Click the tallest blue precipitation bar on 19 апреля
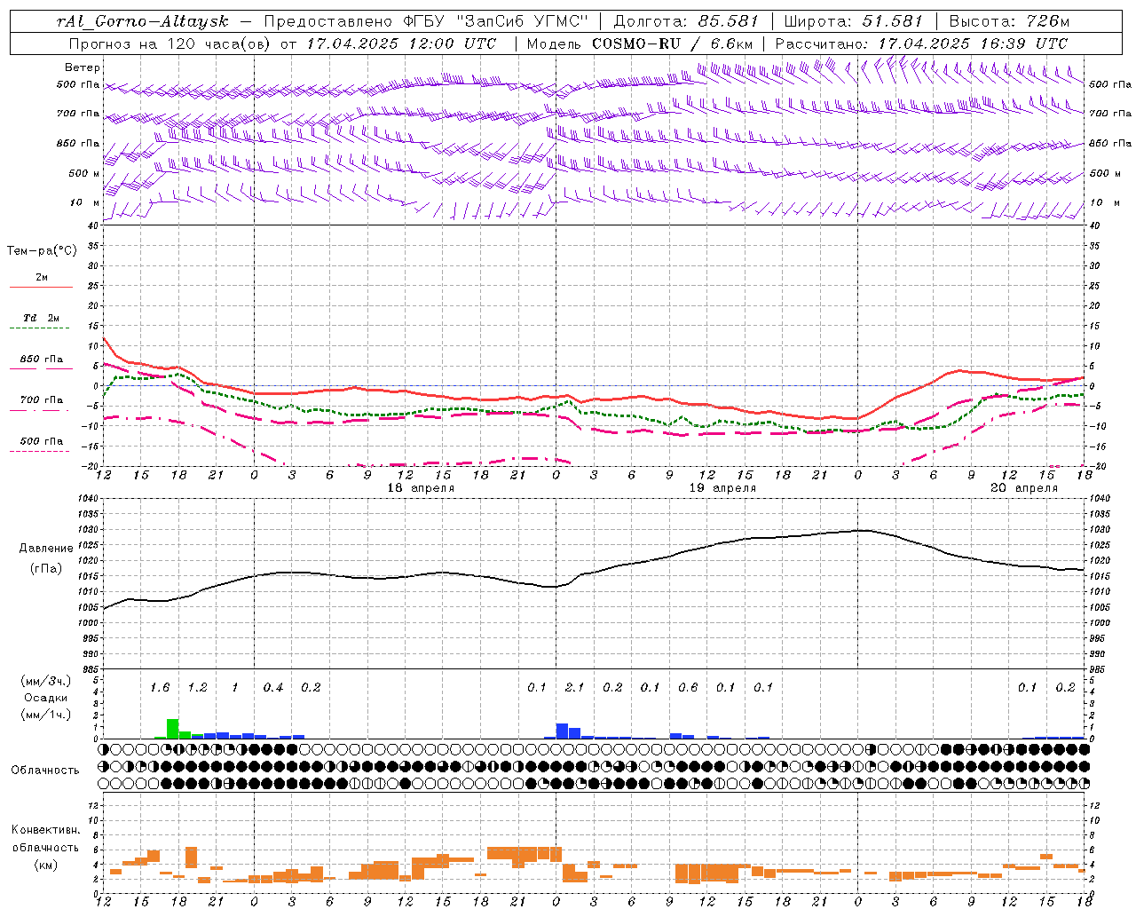This screenshot has width=1136, height=909. coord(563,731)
